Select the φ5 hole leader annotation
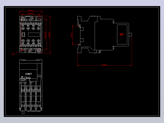 (x=13, y=54)
